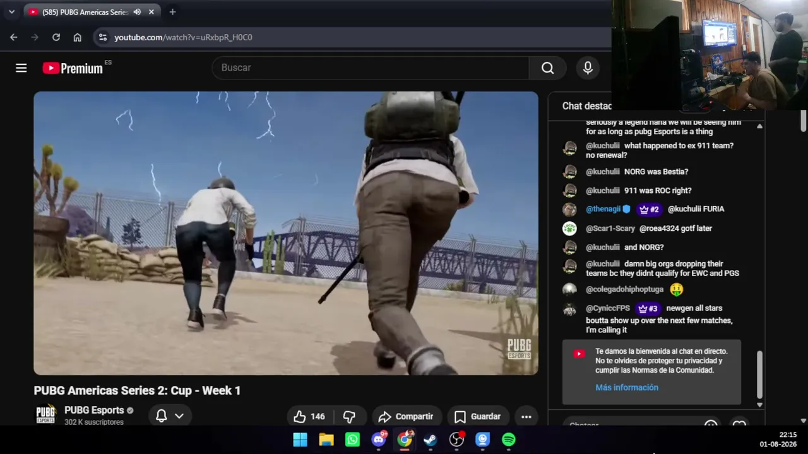Open the taskbar clock and date
This screenshot has height=454, width=808.
[x=778, y=439]
